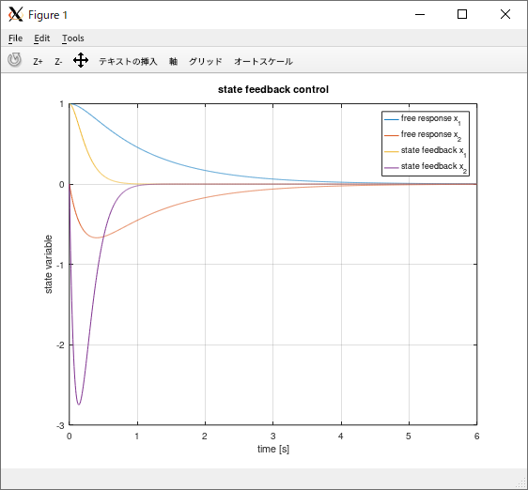The image size is (528, 490).
Task: Click the purple state feedback x2 legend entry
Action: [x=426, y=167]
